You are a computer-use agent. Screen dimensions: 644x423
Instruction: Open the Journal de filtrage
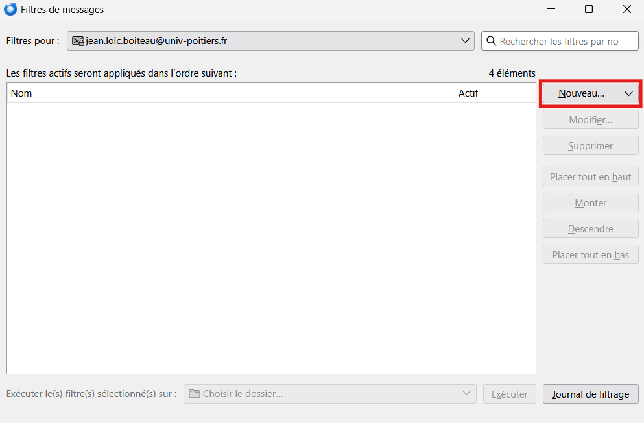(x=590, y=394)
